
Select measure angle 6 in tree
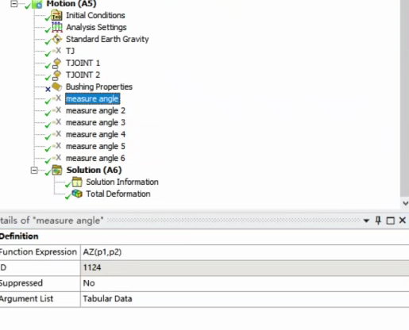pos(95,158)
